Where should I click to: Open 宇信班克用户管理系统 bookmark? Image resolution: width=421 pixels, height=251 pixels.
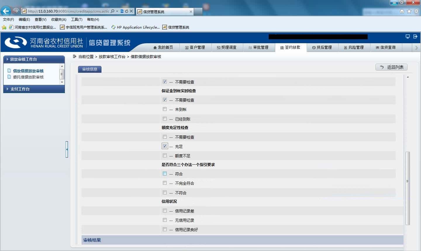click(84, 27)
